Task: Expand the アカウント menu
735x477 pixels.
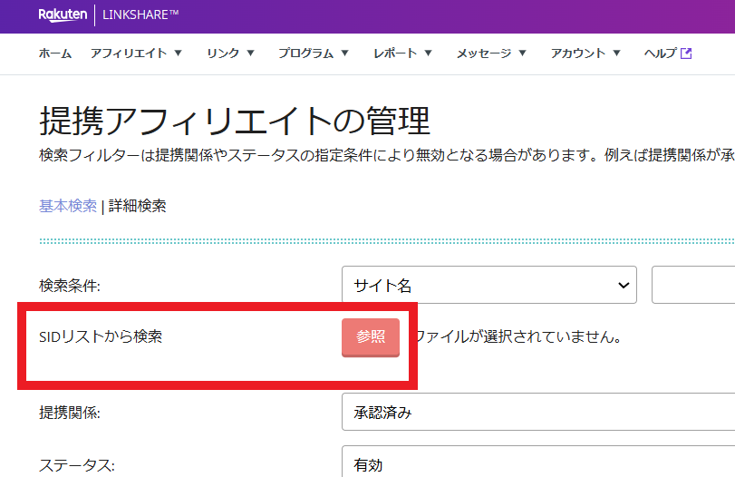Action: [x=585, y=54]
